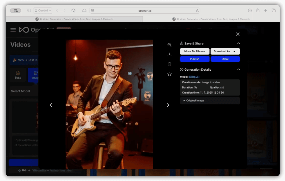Click the Safari tab group picker button
Viewport: 285px width, 181px height.
coord(16,11)
